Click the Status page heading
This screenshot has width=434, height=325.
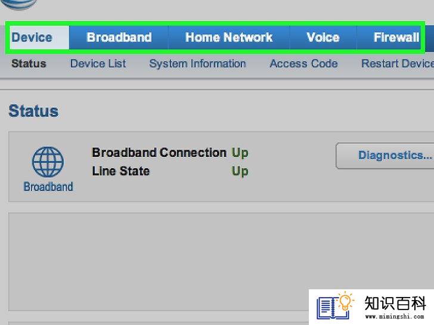[33, 111]
